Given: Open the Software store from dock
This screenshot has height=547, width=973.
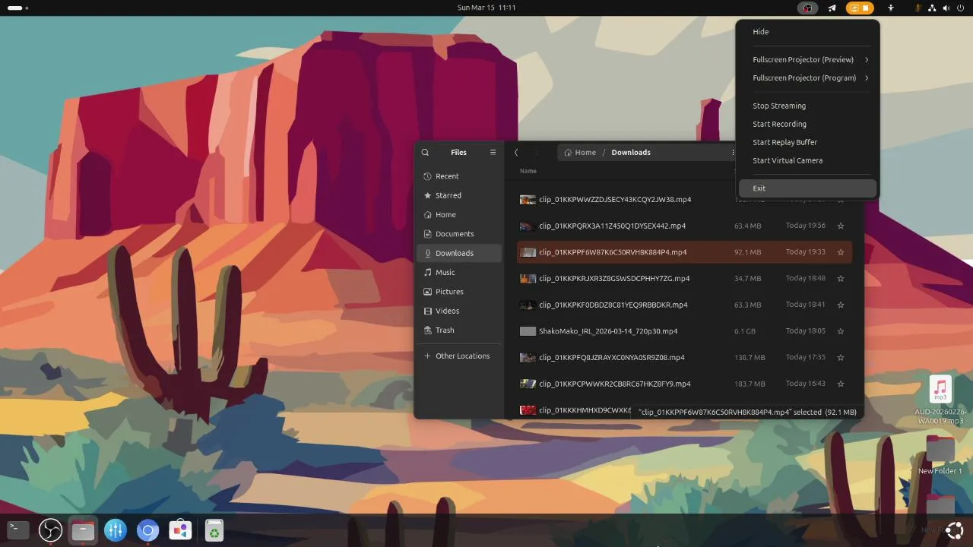Looking at the screenshot, I should (181, 530).
